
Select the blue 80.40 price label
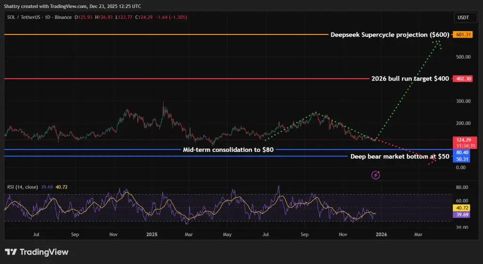click(462, 153)
